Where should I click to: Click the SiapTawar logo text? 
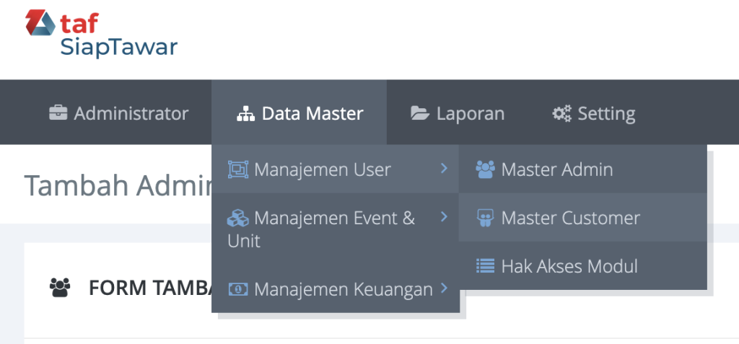118,48
